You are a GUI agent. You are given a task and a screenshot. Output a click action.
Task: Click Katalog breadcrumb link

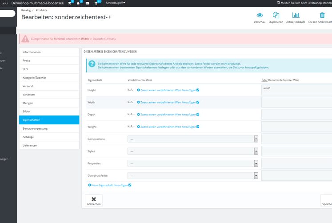pyautogui.click(x=26, y=10)
